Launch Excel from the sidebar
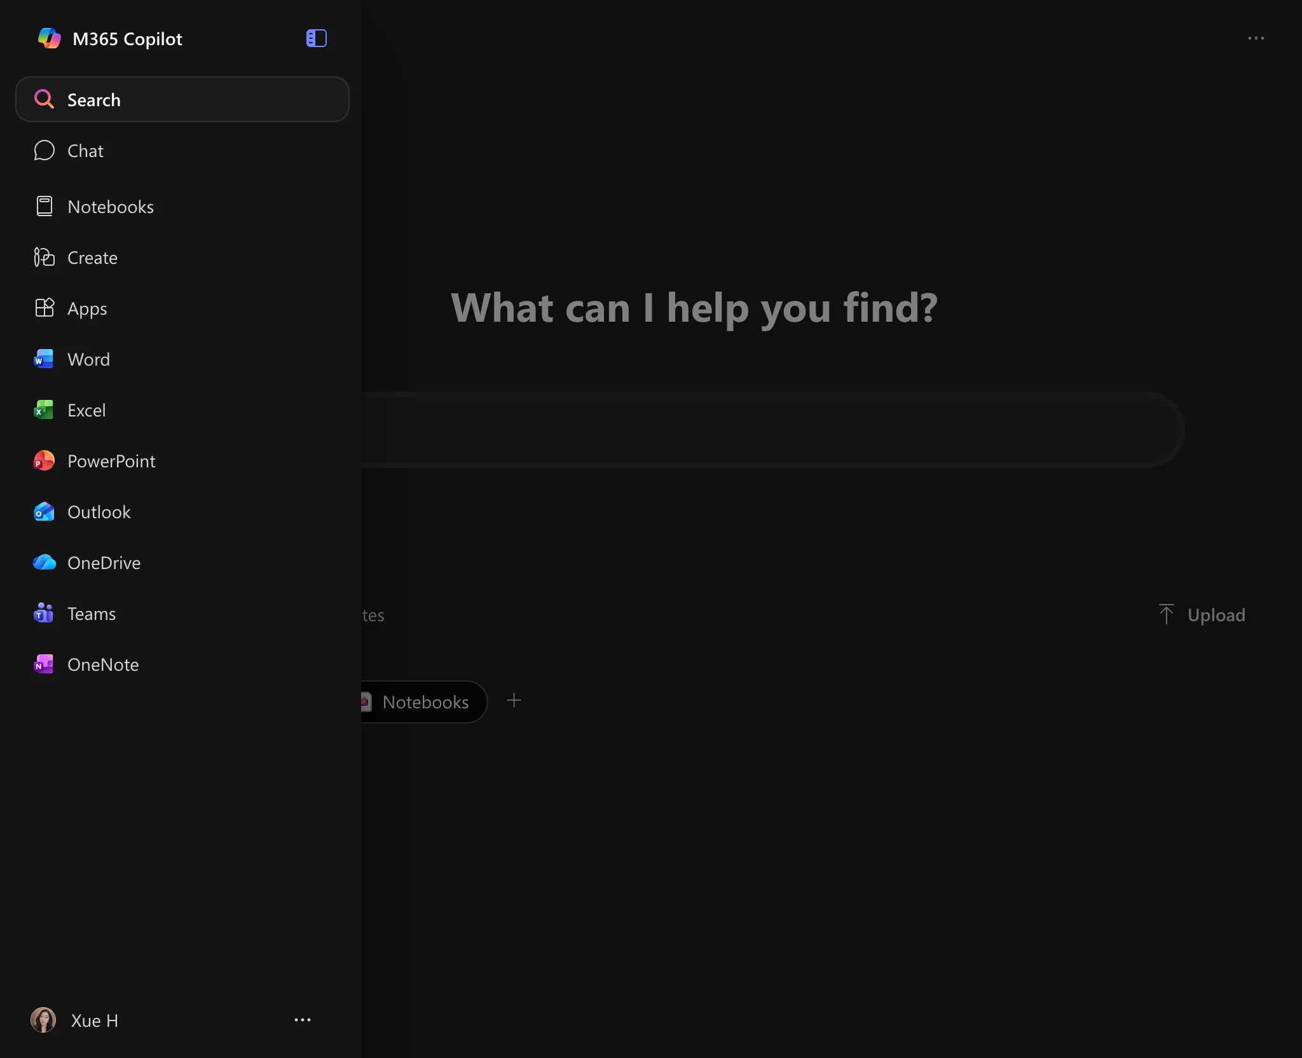The width and height of the screenshot is (1302, 1058). [x=182, y=410]
